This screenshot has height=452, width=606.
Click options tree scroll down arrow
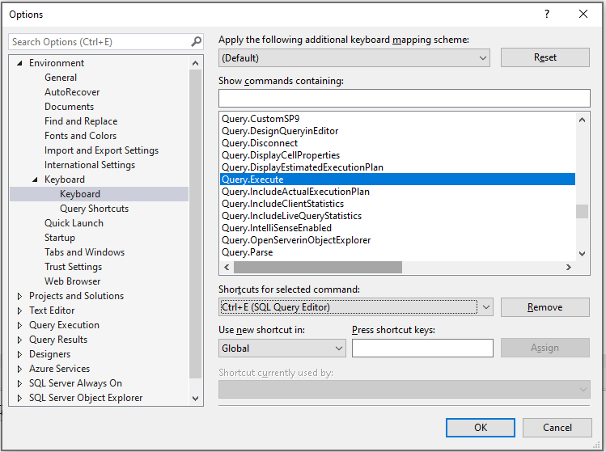(x=195, y=399)
